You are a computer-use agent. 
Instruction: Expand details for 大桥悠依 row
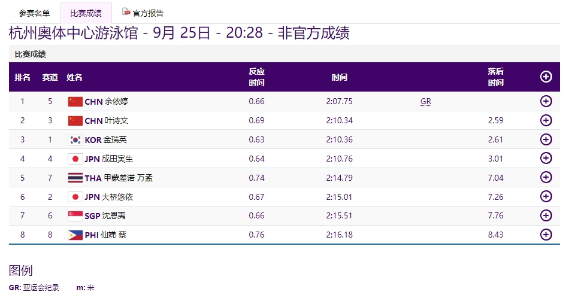point(546,197)
